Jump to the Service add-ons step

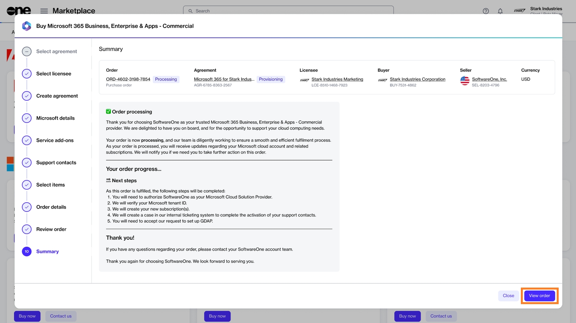point(55,140)
